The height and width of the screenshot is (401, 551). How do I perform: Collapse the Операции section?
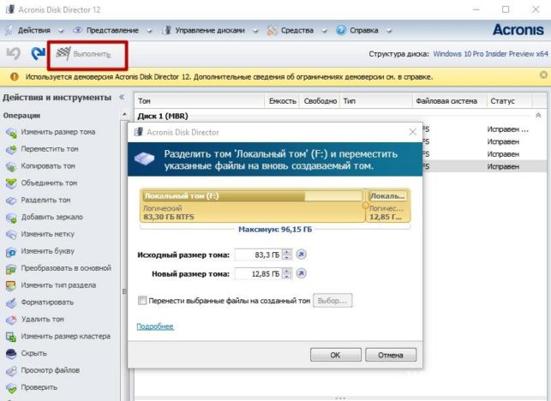point(124,115)
